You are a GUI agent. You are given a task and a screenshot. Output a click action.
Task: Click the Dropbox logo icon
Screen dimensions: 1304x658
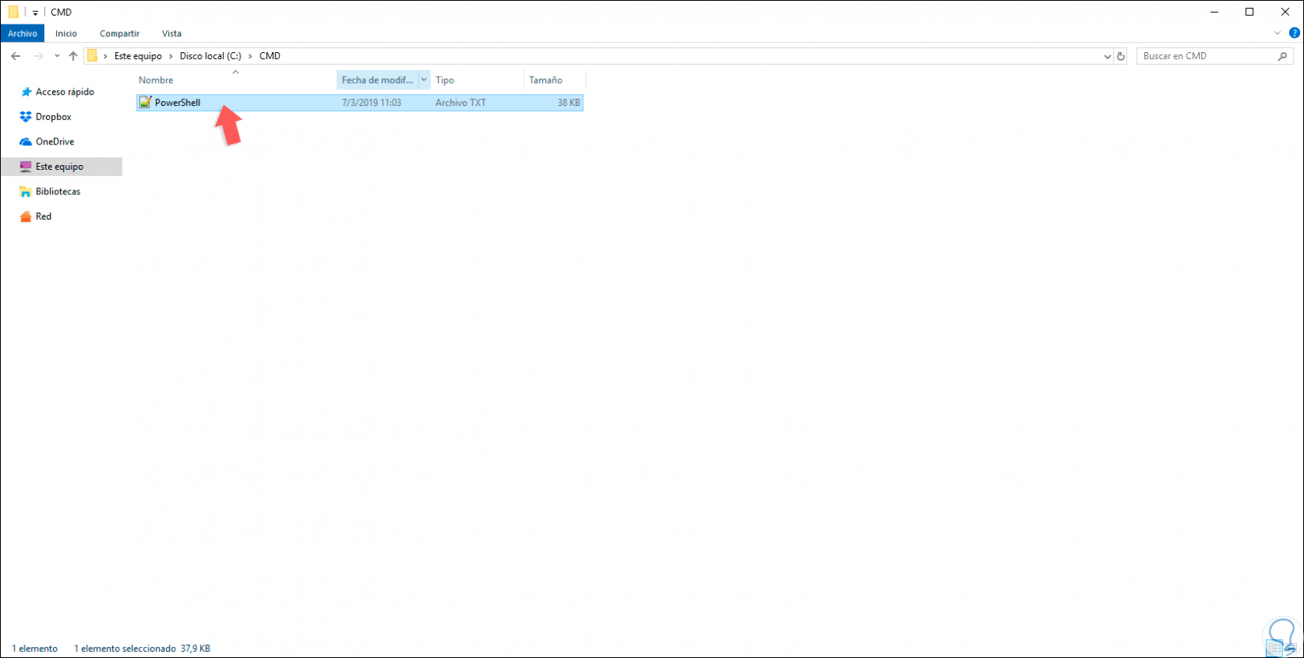(26, 117)
